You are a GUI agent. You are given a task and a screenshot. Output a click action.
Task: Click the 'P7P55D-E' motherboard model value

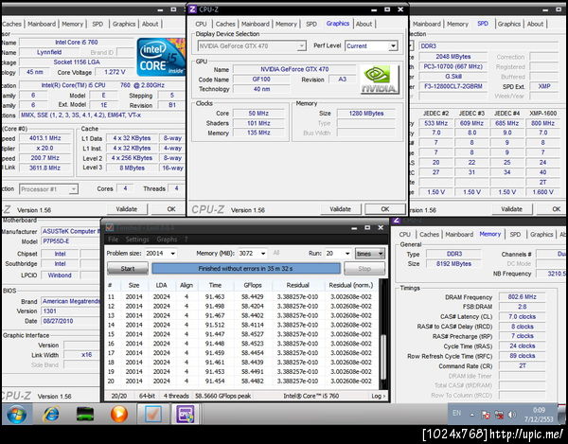pyautogui.click(x=56, y=241)
